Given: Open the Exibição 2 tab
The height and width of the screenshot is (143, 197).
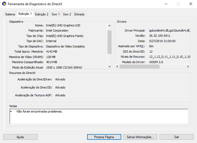Looking at the screenshot, I should 42,14.
